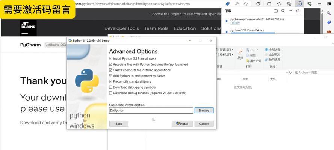Open Edge settings and more menu
Viewport: 334px width, 150px height.
click(319, 4)
